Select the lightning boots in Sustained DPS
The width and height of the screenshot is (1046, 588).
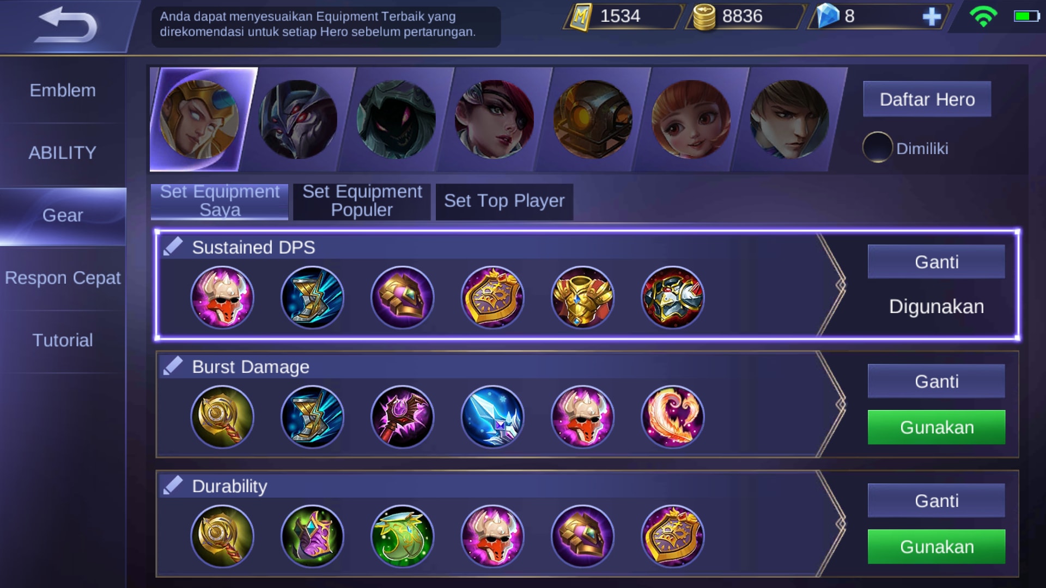pyautogui.click(x=312, y=297)
